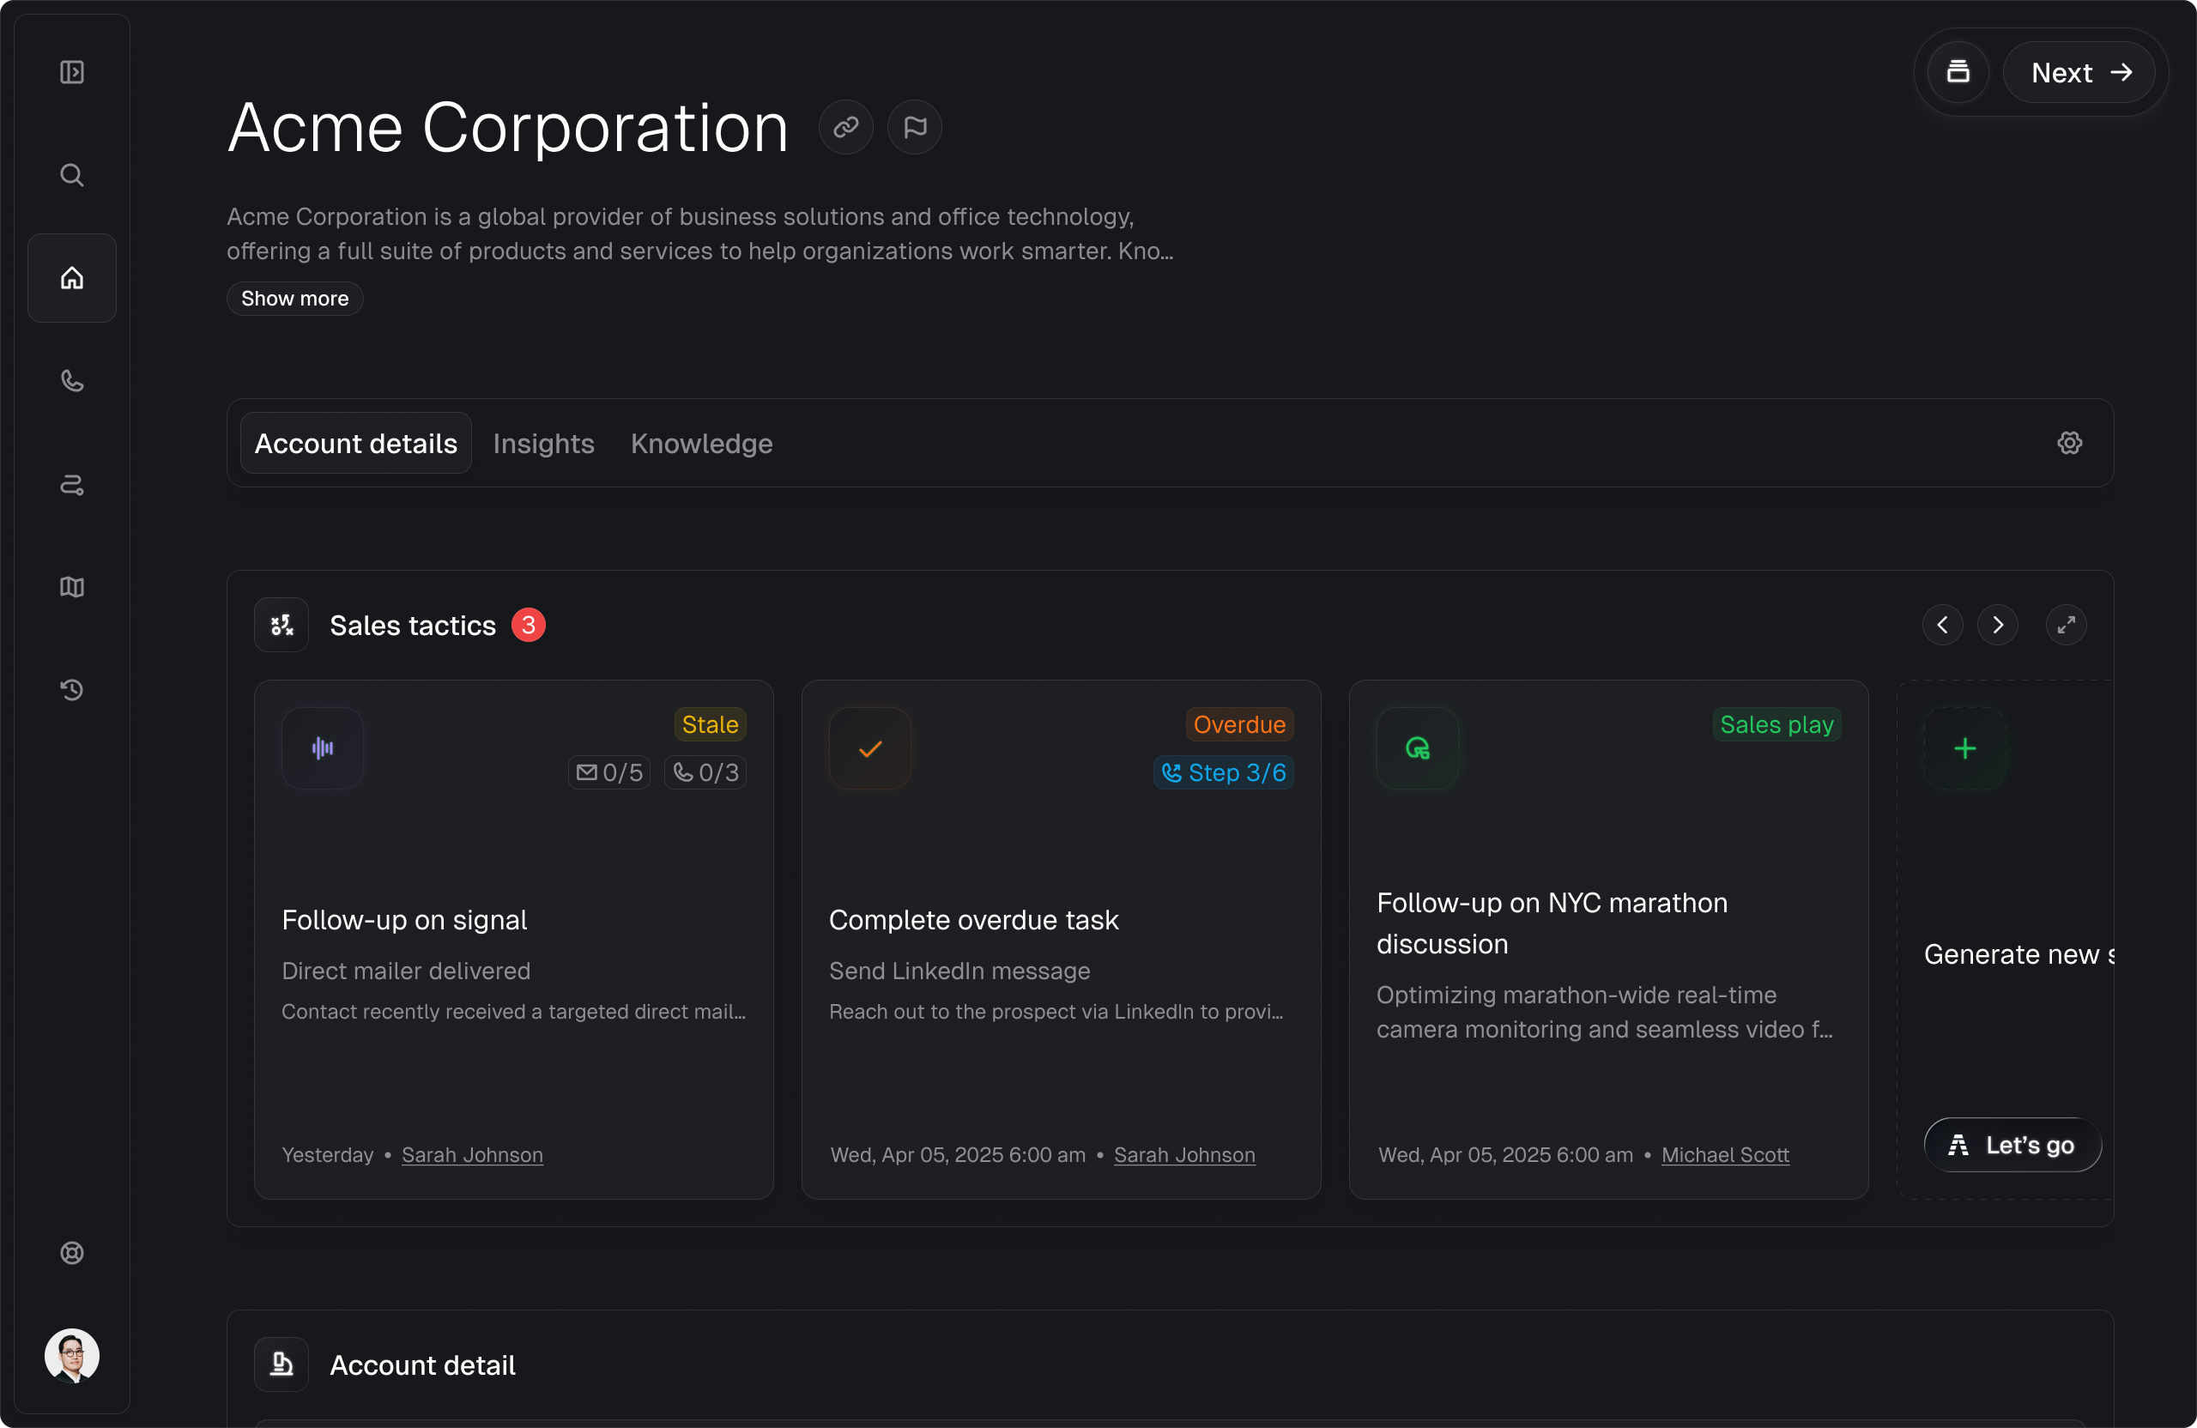Switch to the Insights tab
2197x1428 pixels.
(544, 443)
